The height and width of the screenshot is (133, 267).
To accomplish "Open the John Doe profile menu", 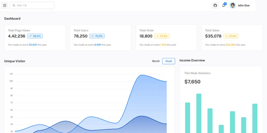I will coord(240,5).
